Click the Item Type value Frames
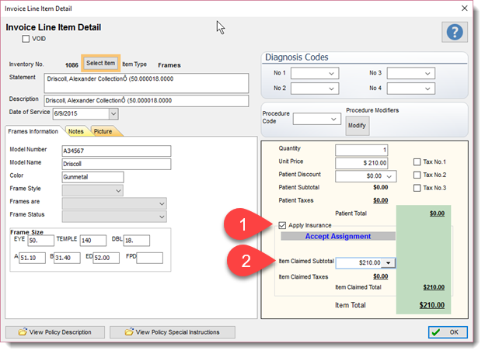Screen dimensions: 485x354 (x=169, y=65)
